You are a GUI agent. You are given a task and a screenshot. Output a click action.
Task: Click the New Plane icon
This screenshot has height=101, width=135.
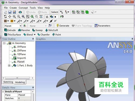[x=25, y=26]
